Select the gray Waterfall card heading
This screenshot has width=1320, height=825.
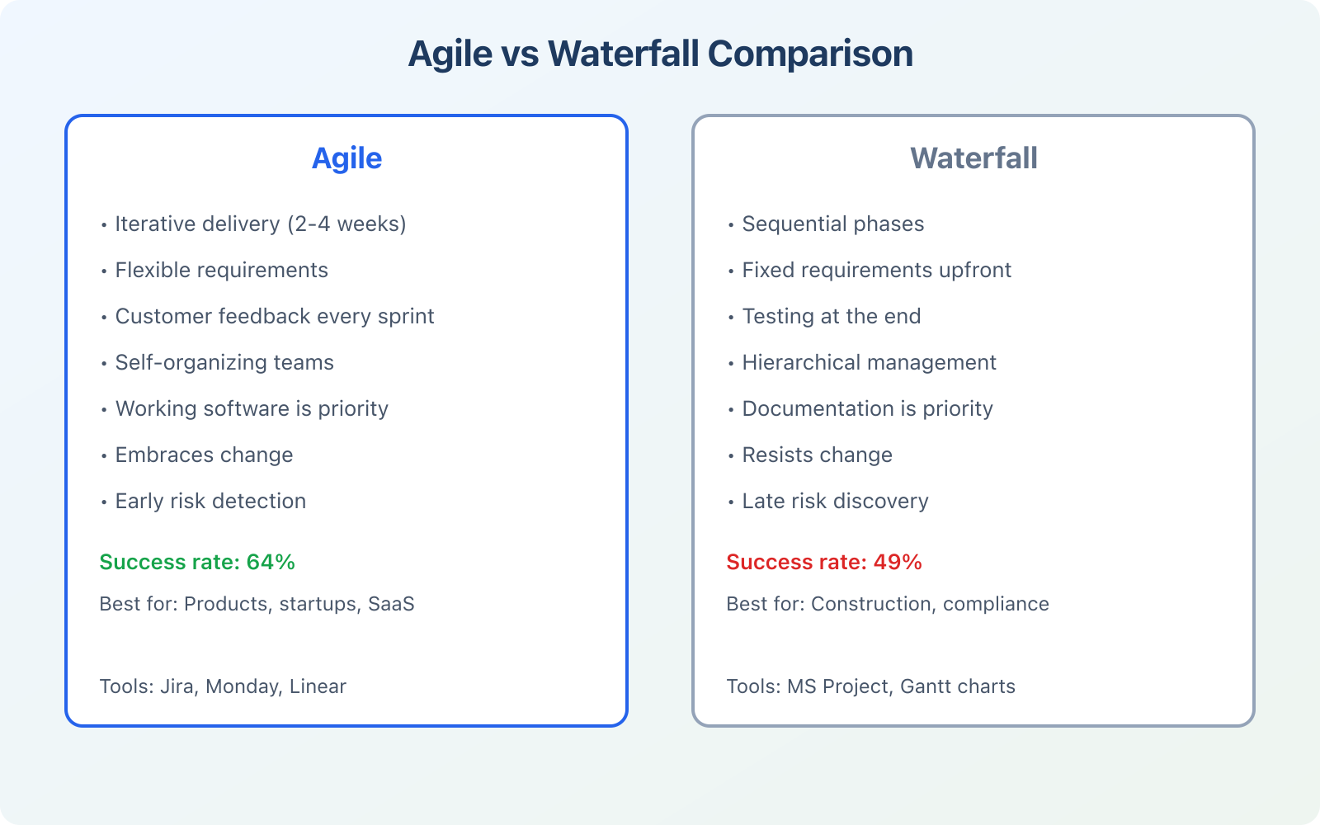(973, 158)
